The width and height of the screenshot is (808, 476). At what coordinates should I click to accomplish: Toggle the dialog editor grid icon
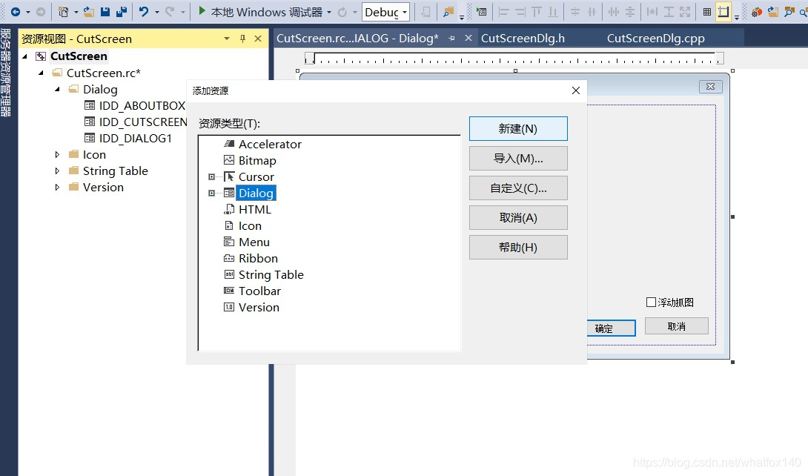(707, 12)
